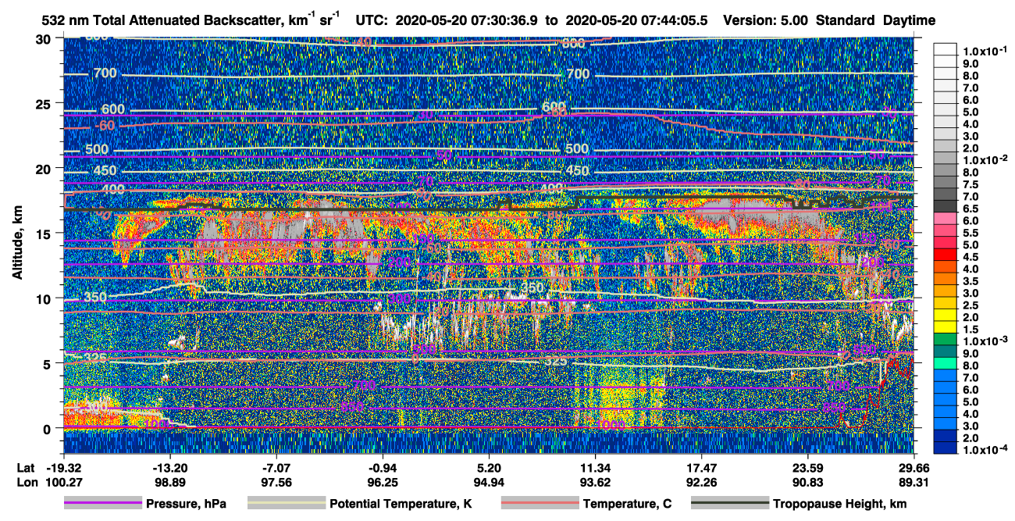This screenshot has width=1015, height=521.
Task: Click the start time 2020-05-20 07:30:36.9
Action: coord(468,20)
